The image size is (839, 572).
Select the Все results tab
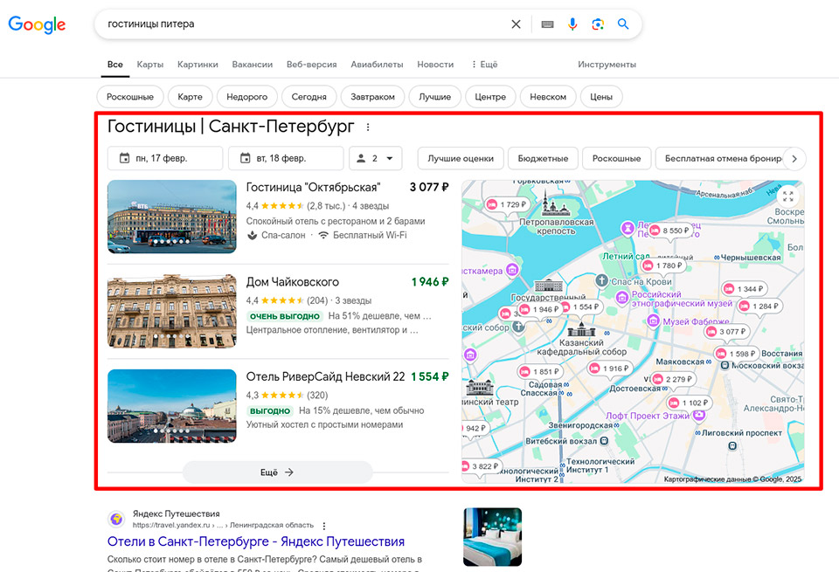click(x=115, y=64)
